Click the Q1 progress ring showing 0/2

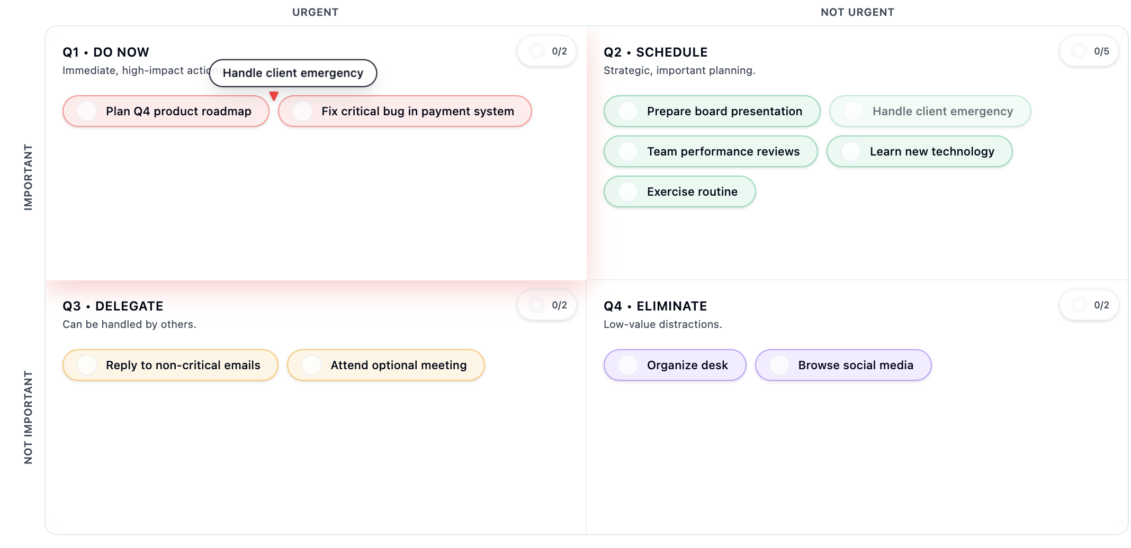tap(547, 51)
